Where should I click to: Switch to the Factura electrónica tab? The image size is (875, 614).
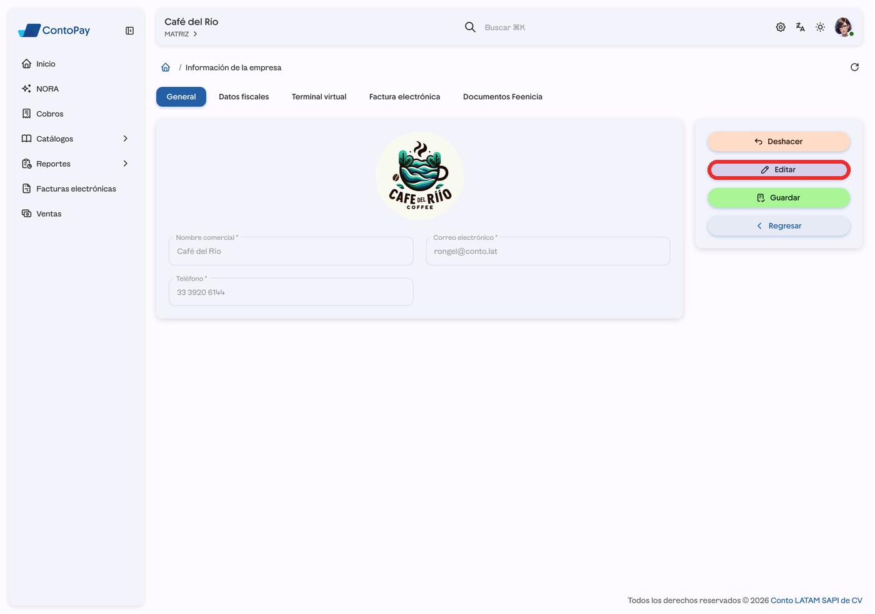coord(404,97)
